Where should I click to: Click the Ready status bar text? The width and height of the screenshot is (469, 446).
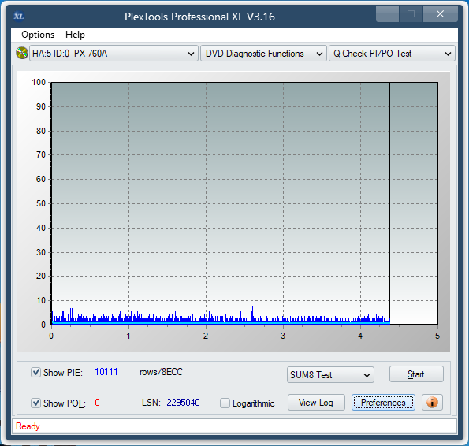coord(28,426)
